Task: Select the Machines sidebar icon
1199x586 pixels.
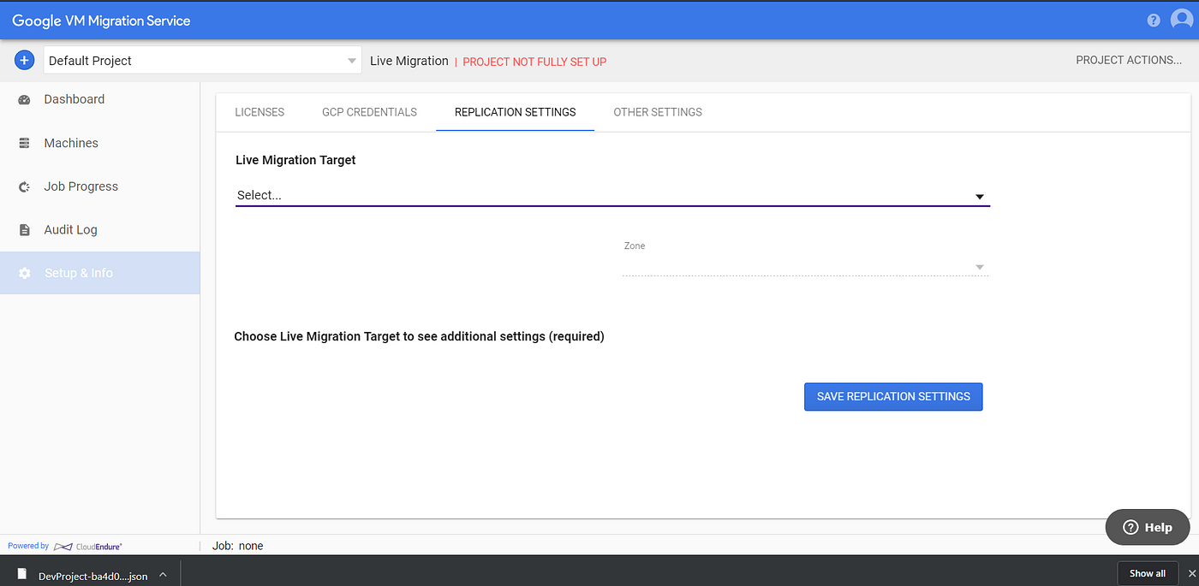Action: (x=23, y=143)
